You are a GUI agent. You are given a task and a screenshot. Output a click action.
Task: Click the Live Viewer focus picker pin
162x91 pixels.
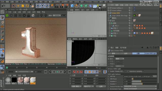42,15
